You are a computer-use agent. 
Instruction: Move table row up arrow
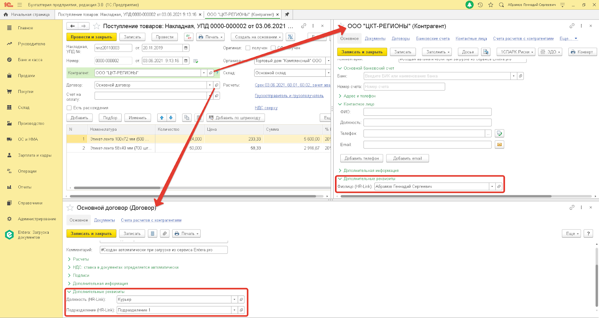click(162, 118)
